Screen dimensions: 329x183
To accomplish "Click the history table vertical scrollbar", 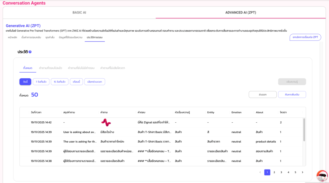I will pyautogui.click(x=304, y=130).
